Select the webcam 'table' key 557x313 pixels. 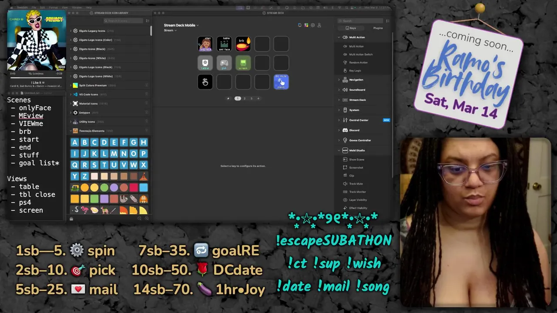point(205,63)
